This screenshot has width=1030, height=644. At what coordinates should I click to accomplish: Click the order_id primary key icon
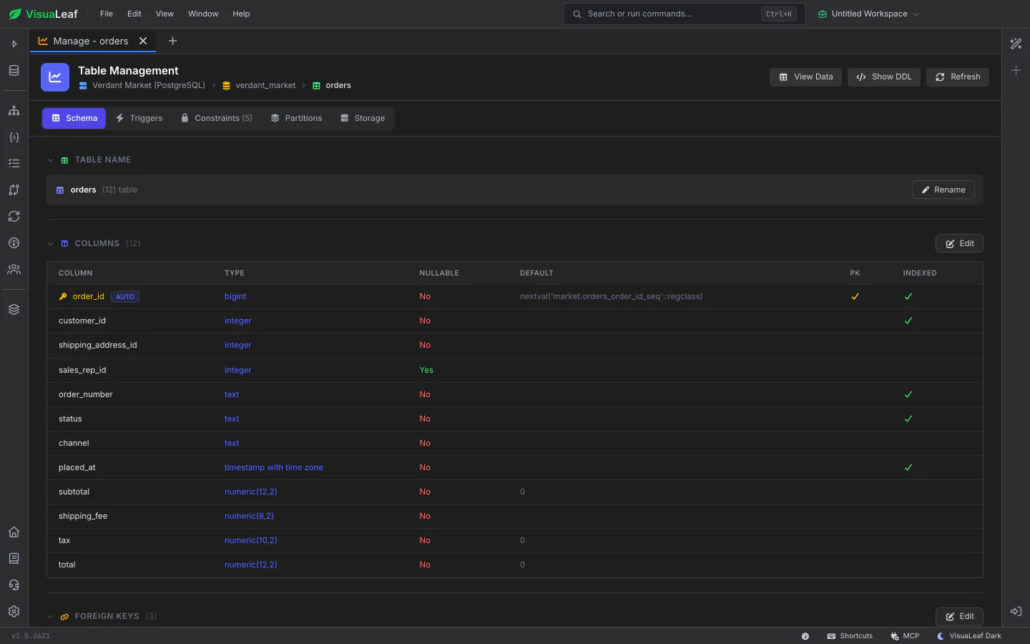point(63,296)
